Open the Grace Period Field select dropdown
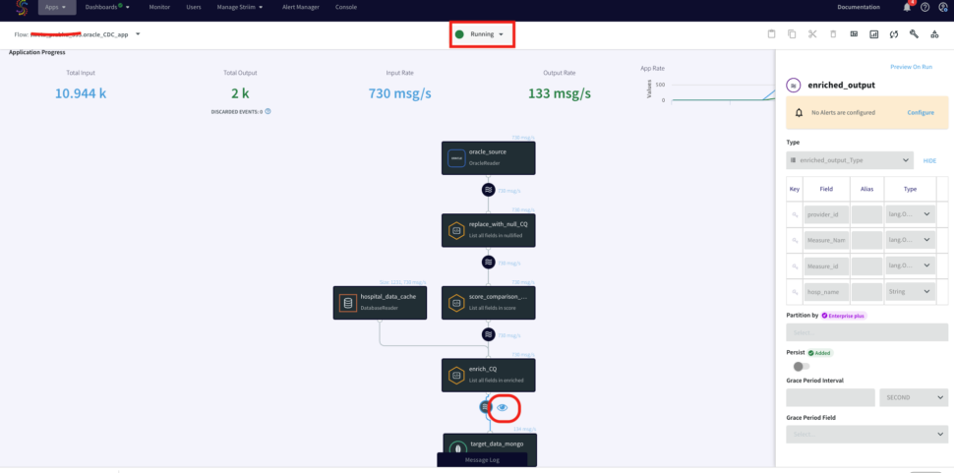954x473 pixels. point(866,434)
